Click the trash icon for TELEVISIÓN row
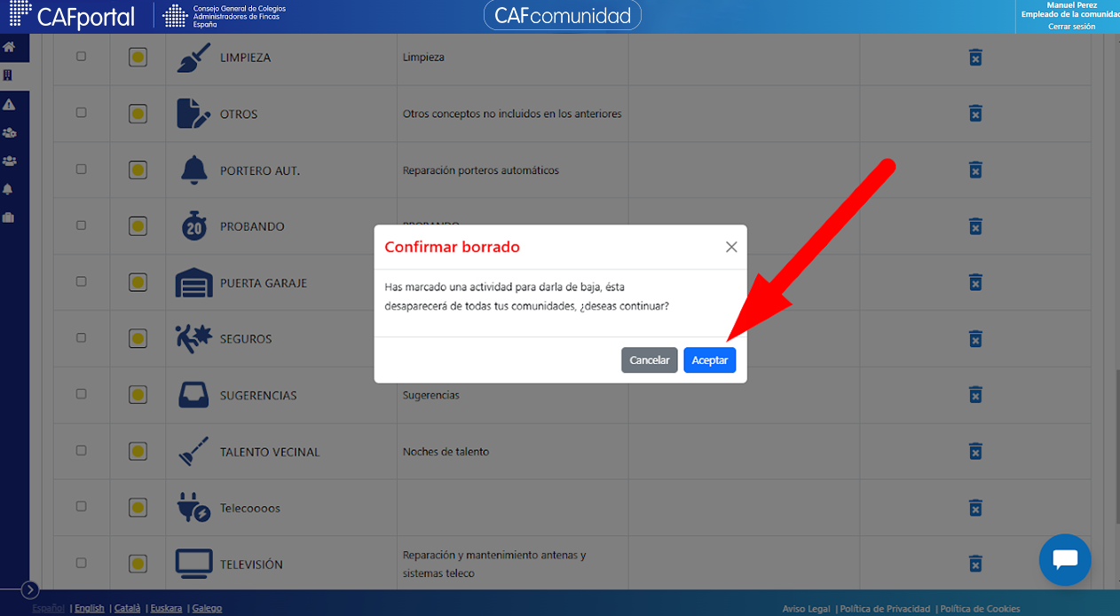This screenshot has height=616, width=1120. [x=974, y=564]
